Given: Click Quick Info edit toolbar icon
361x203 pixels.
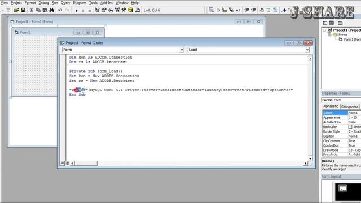Looking at the screenshot, I should click(x=218, y=10).
